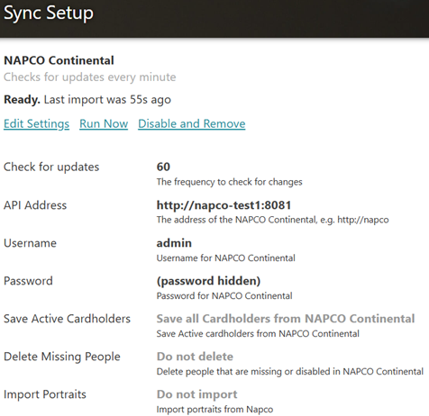The width and height of the screenshot is (429, 416).
Task: Click the 'Check for updates' label
Action: click(51, 167)
